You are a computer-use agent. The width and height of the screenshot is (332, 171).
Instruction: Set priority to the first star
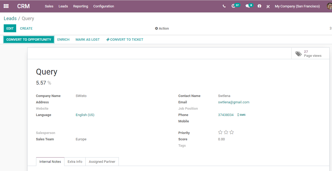click(220, 132)
